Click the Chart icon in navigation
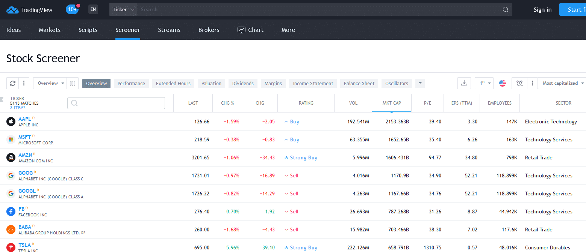 [241, 30]
